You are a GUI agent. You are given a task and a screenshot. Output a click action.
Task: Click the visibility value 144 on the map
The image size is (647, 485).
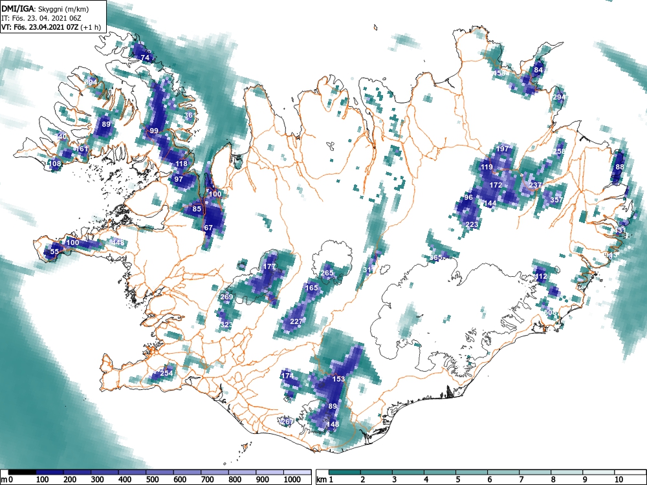coord(490,203)
